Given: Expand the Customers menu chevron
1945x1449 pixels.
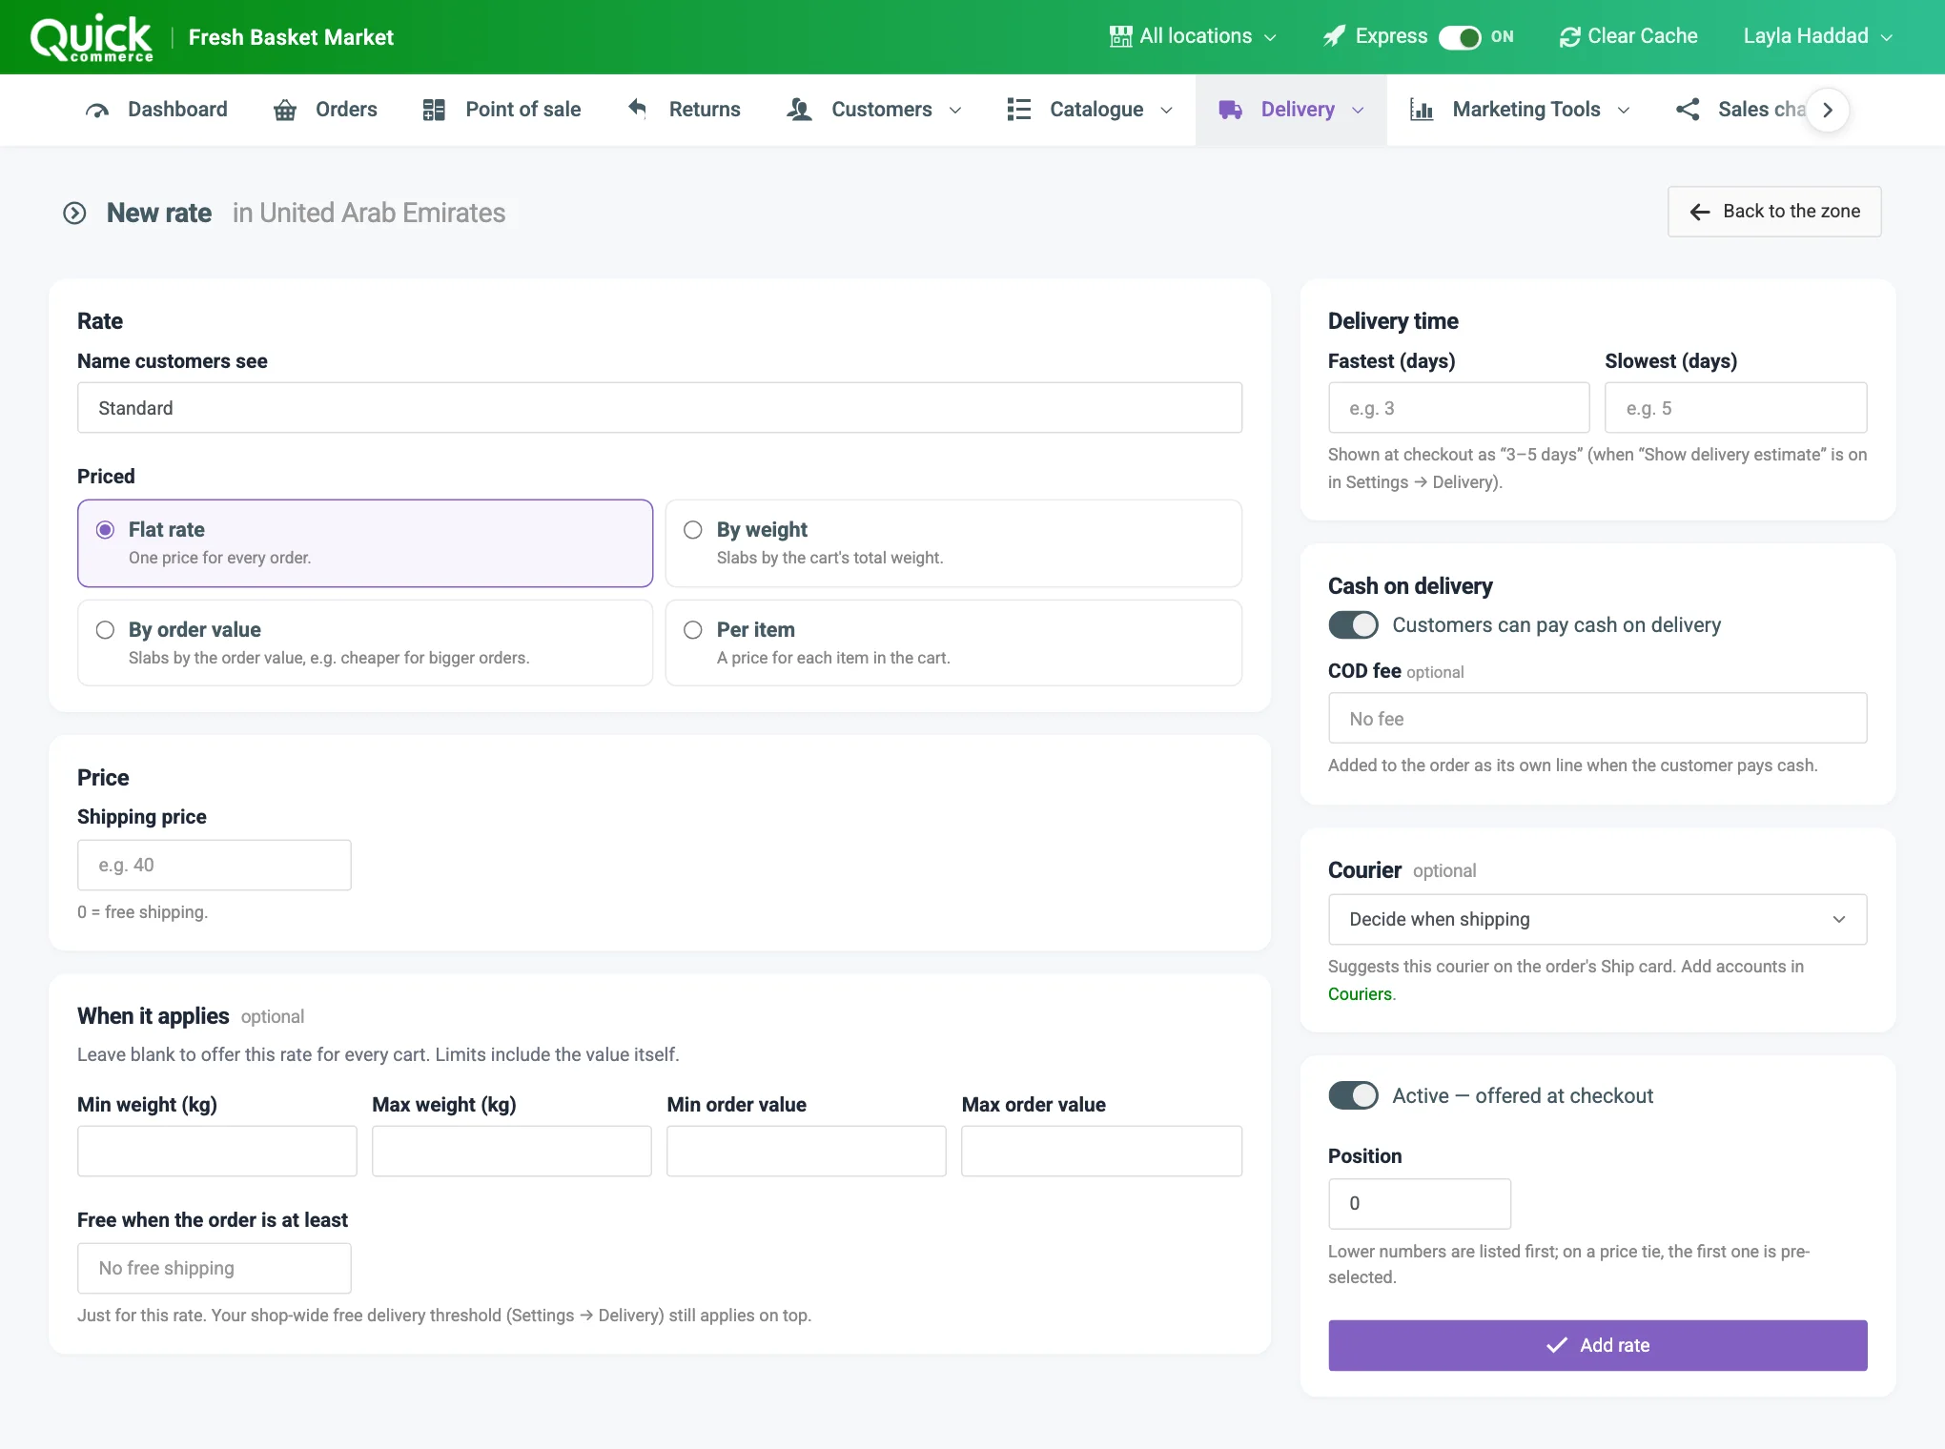Looking at the screenshot, I should 955,111.
